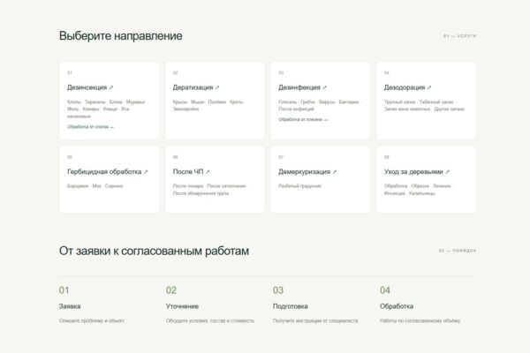Click the 'Работы по согласованному объему' text
530x353 pixels.
point(420,320)
